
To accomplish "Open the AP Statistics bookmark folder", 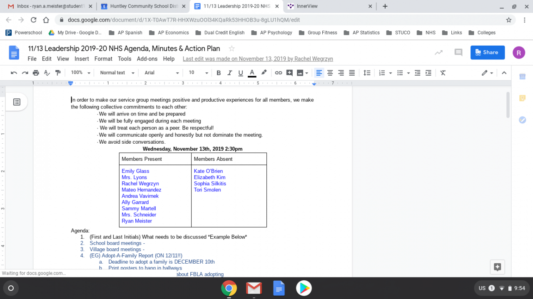I will [x=362, y=33].
